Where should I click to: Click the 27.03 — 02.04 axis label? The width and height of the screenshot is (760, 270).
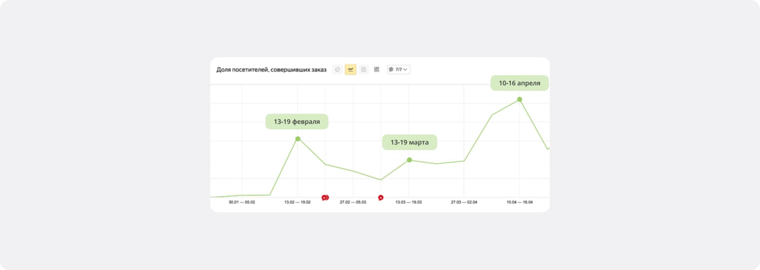[x=464, y=202]
